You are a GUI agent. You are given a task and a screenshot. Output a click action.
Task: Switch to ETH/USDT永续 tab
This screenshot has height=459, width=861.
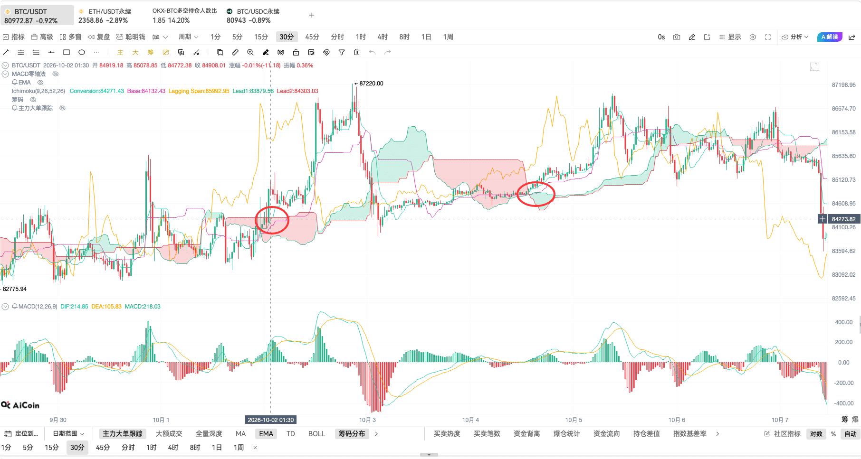pyautogui.click(x=105, y=16)
